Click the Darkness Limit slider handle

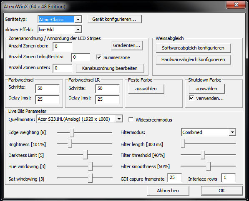point(85,155)
